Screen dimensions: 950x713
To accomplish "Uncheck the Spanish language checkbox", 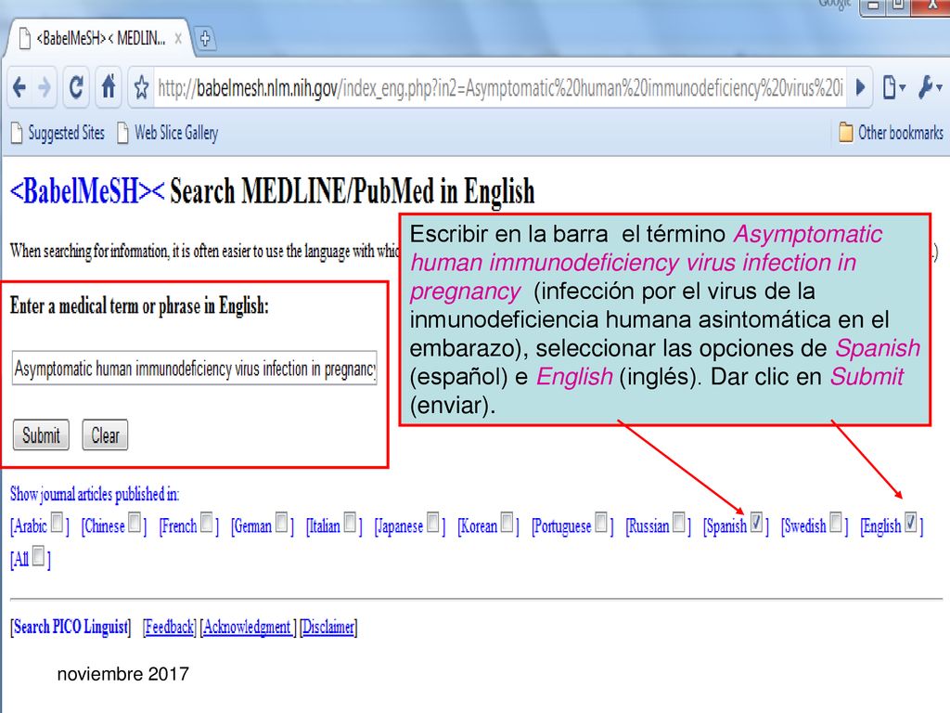I will [x=756, y=522].
